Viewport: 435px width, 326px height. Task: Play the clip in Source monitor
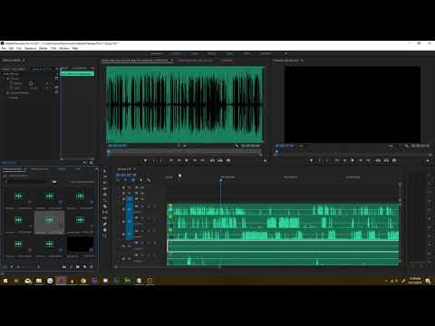tap(187, 160)
